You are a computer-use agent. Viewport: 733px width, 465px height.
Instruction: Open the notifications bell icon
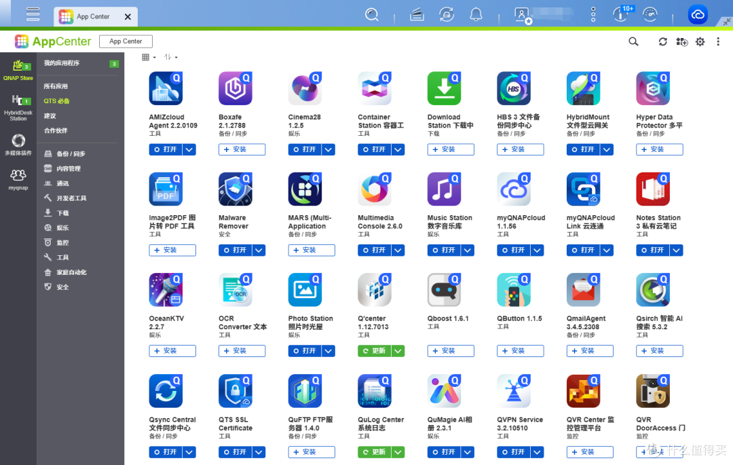(476, 14)
